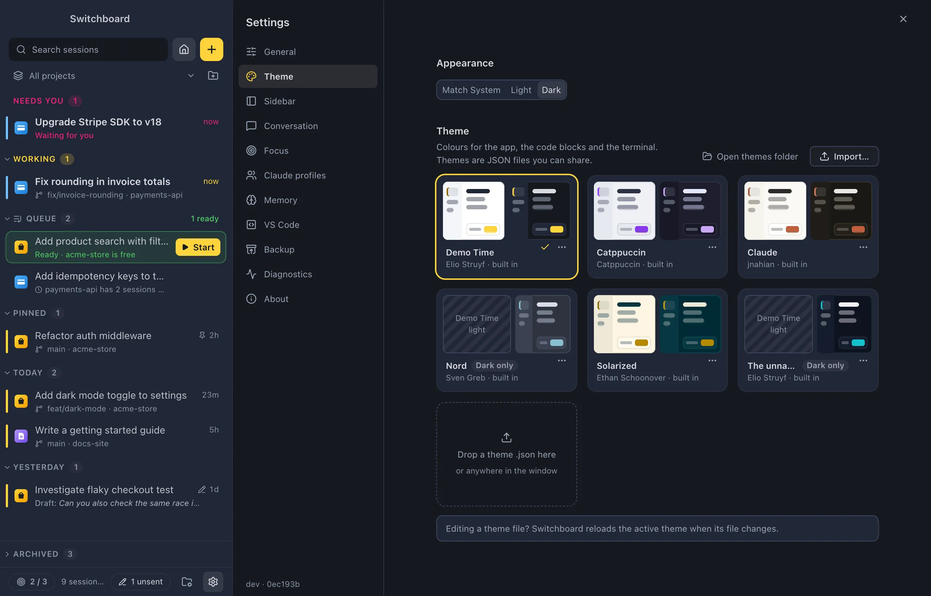
Task: Click the 2 / 3 focus indicator
Action: [x=32, y=582]
